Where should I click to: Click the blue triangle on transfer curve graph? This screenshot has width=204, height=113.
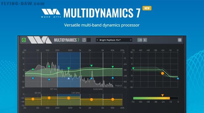[x=178, y=78]
